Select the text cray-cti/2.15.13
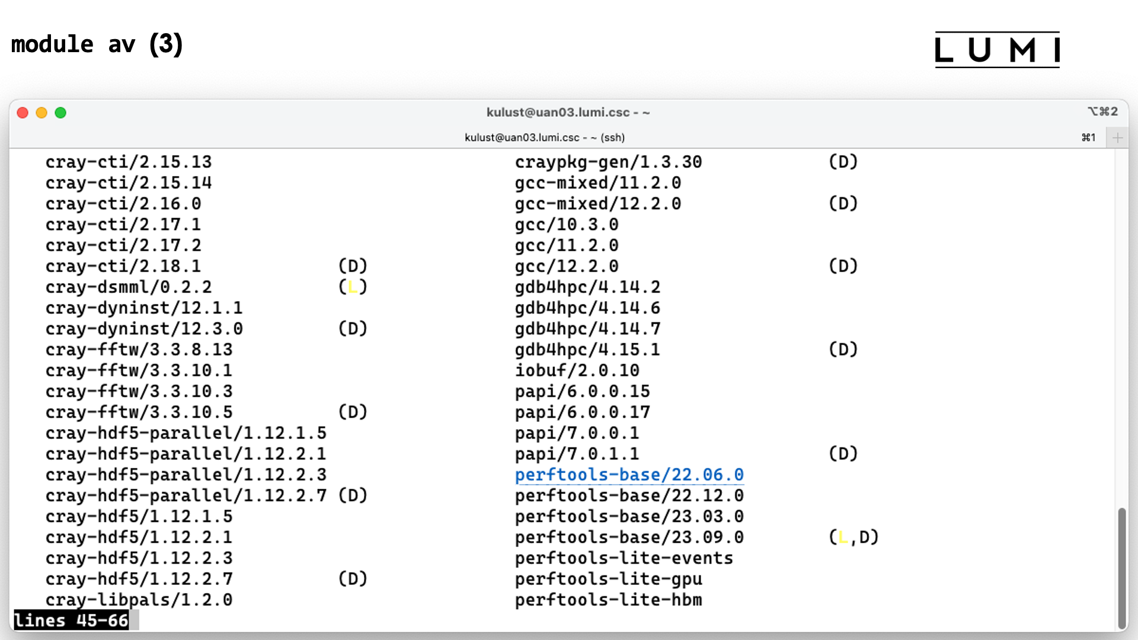 [x=129, y=162]
